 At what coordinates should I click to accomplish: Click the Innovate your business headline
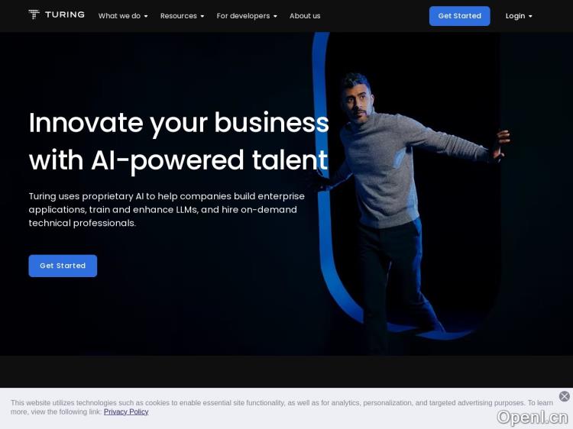click(179, 141)
